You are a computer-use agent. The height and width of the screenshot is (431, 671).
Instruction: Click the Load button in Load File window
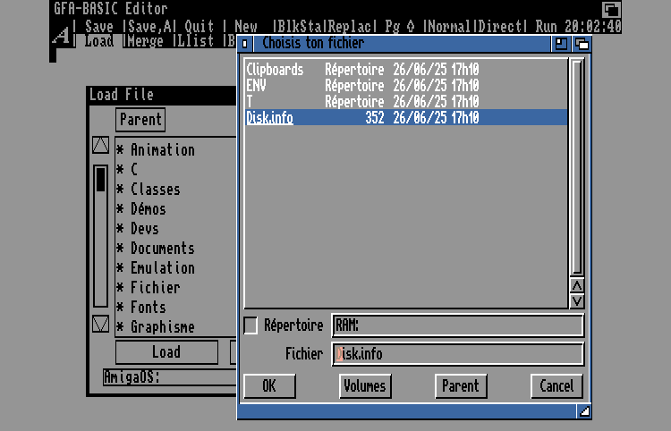[166, 352]
